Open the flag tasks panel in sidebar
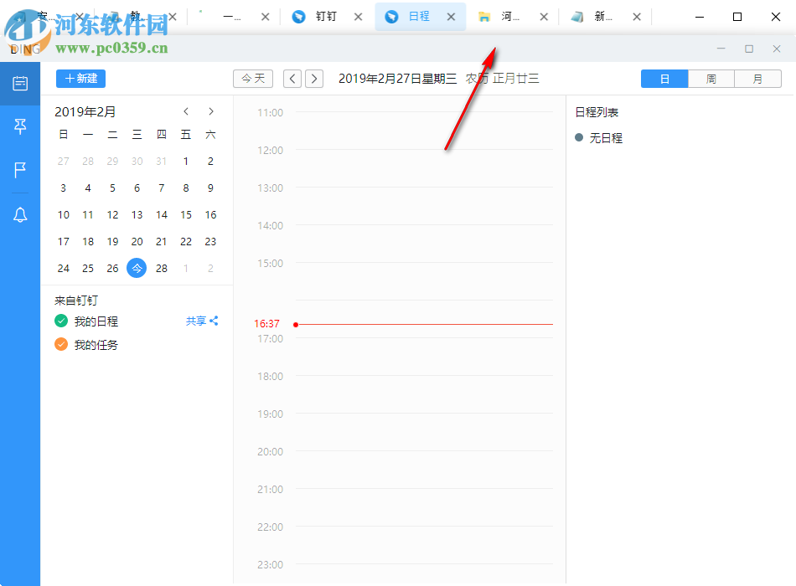 (x=18, y=171)
